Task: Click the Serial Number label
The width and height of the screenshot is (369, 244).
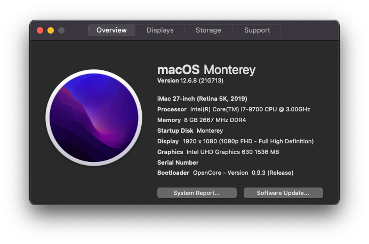Action: tap(178, 162)
